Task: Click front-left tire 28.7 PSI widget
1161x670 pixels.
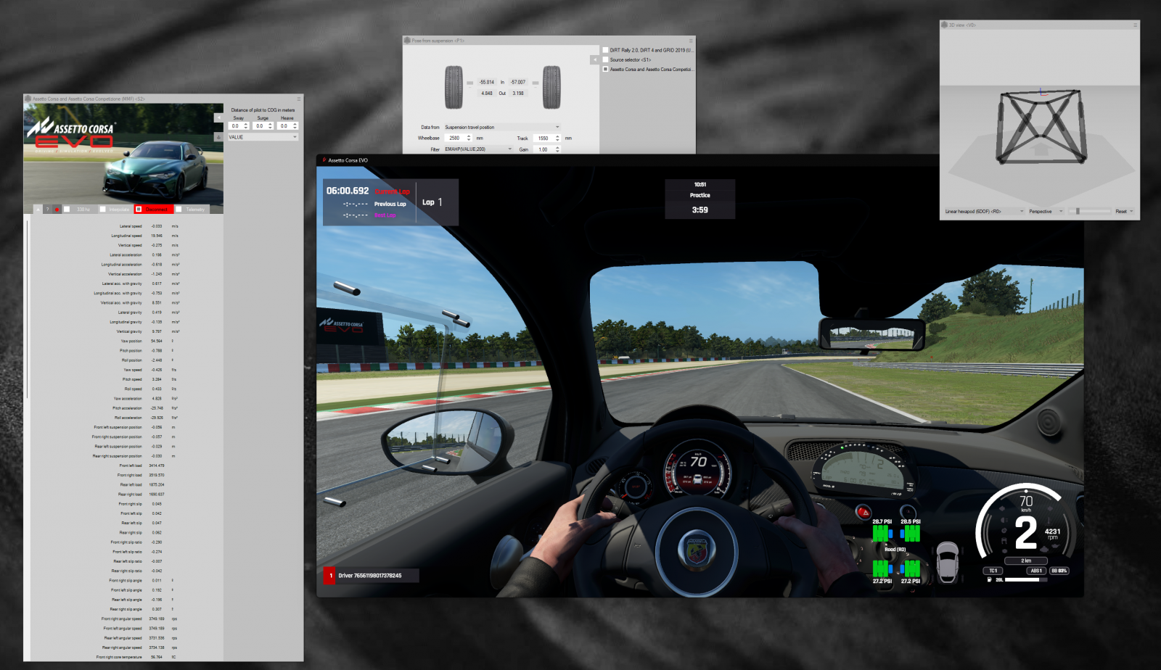Action: [882, 531]
